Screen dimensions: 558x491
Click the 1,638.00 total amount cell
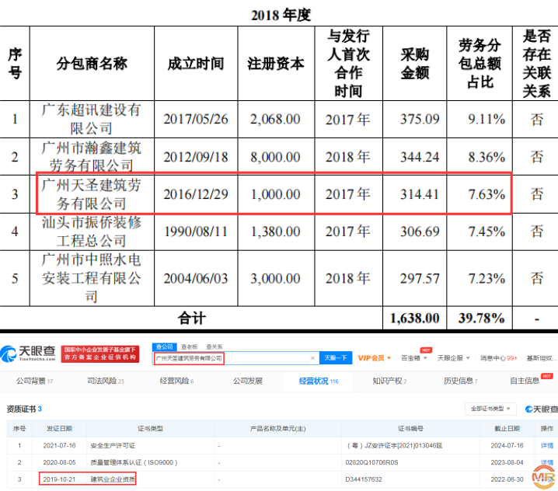415,318
